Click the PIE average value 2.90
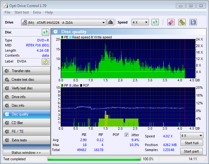 click(x=83, y=140)
